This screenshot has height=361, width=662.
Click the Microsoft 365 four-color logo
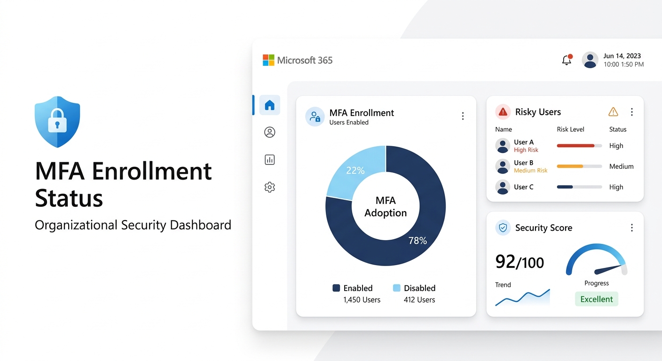pyautogui.click(x=268, y=60)
